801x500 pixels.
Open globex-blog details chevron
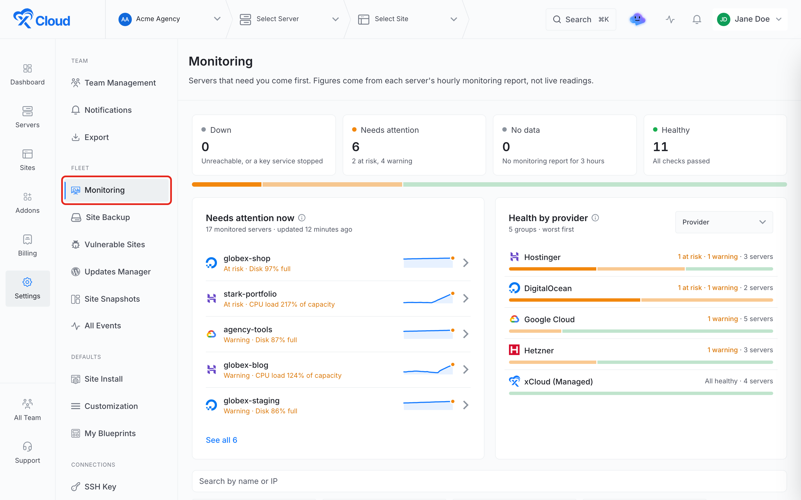[x=466, y=369]
